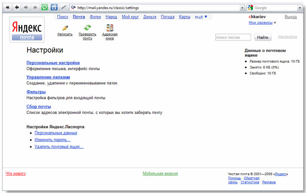
Task: Click the Google search engine icon
Action: coord(250,7)
